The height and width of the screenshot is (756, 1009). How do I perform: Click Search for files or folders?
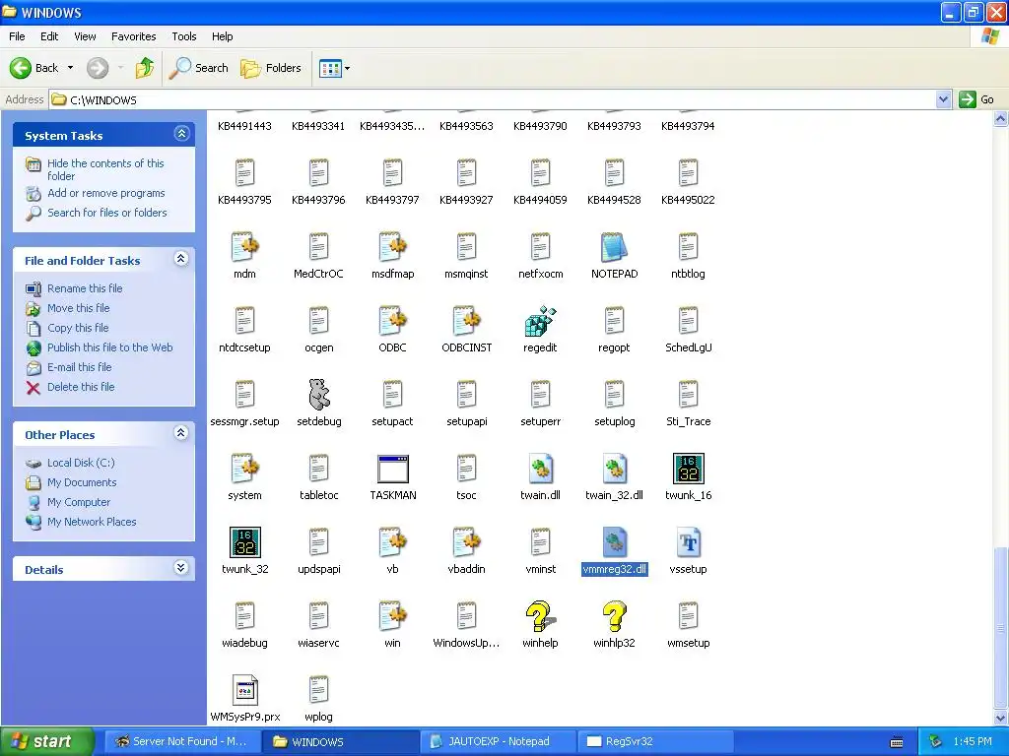pyautogui.click(x=106, y=213)
